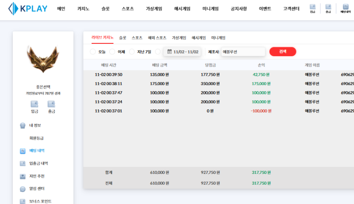
Task: Switch to the 스포츠 history tab
Action: point(137,38)
